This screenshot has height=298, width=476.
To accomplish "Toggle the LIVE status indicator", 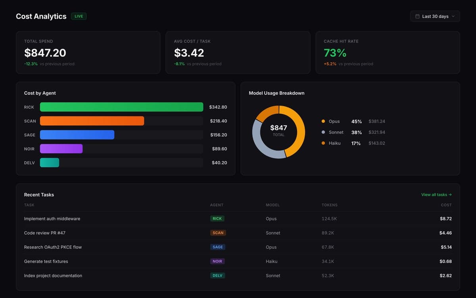I will 79,16.
